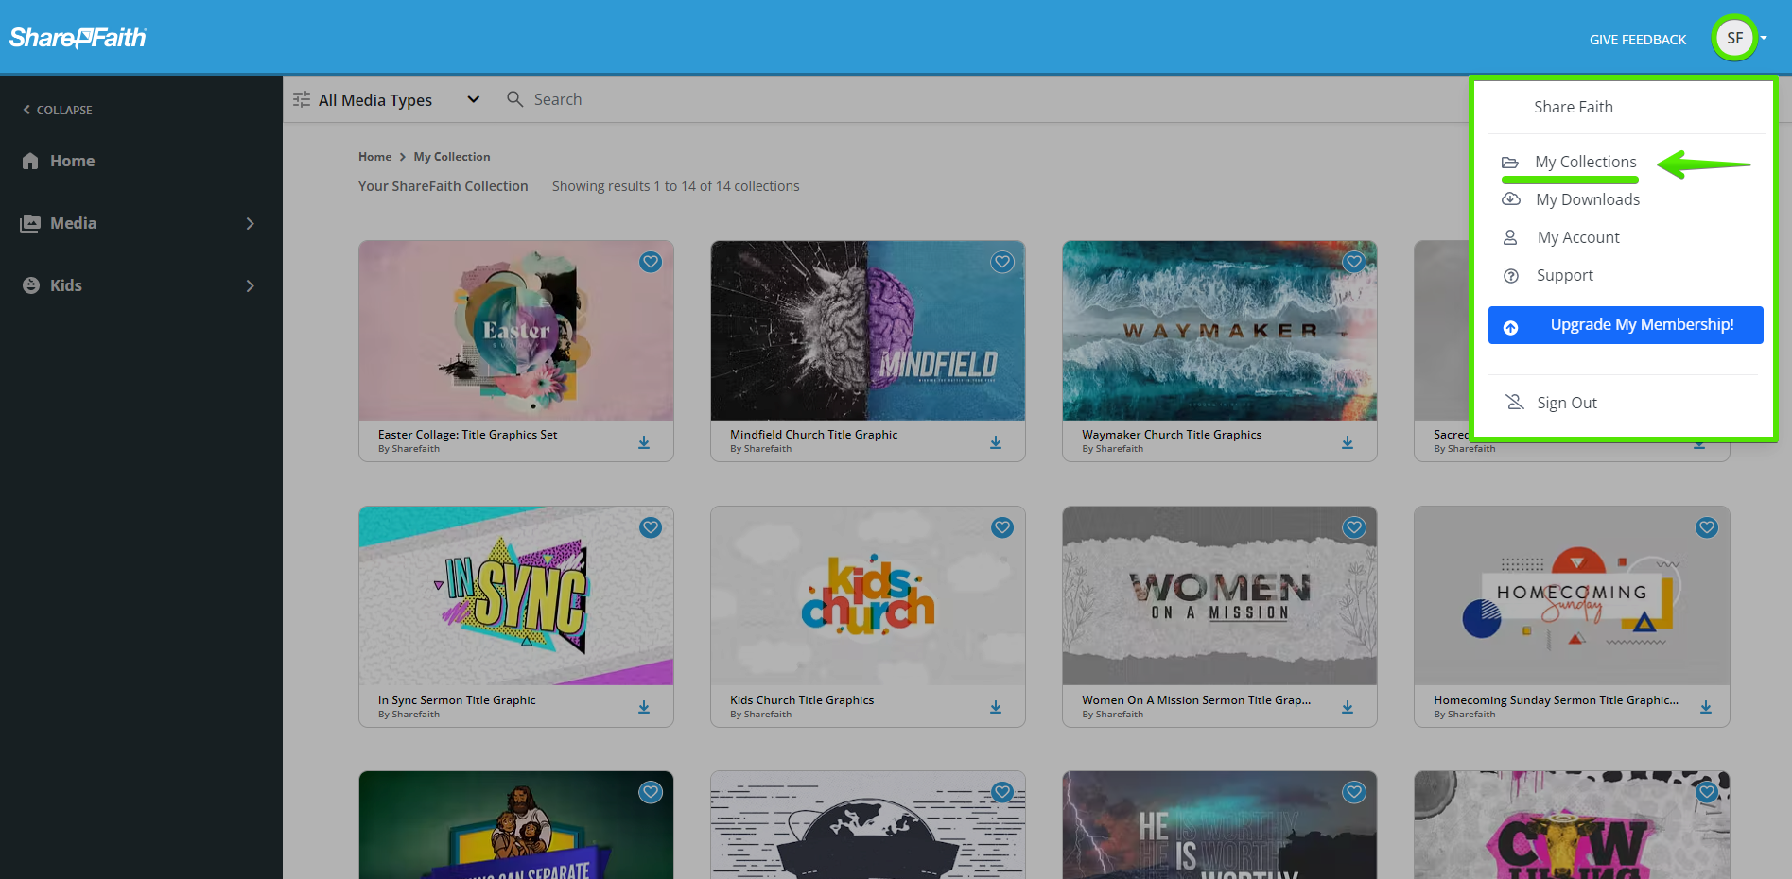Open My Collections from the menu
This screenshot has width=1792, height=879.
coord(1585,162)
